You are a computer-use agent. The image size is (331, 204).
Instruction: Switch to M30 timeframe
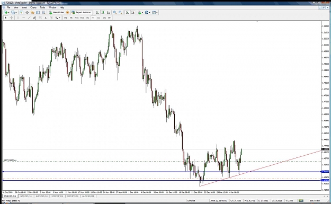point(82,18)
